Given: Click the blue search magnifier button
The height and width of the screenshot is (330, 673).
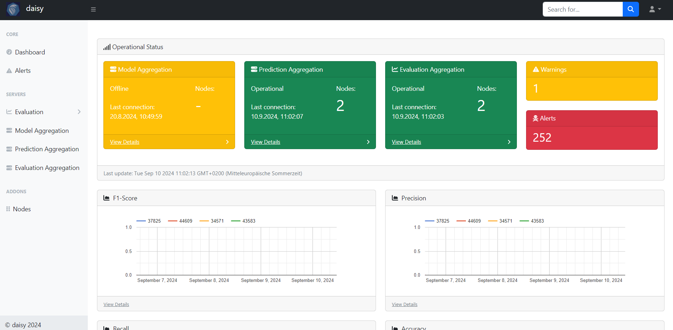Looking at the screenshot, I should coord(631,9).
